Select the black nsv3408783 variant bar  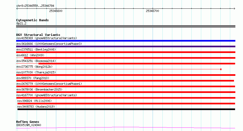point(126,109)
